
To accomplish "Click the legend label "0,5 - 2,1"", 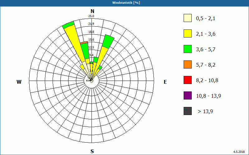I will (x=206, y=19).
